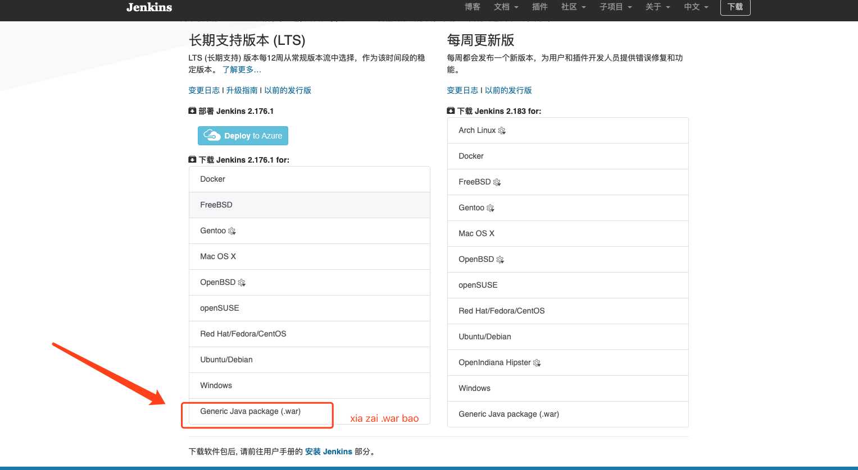Click gear icon beside weekly Gentoo
Screen dimensions: 858x470
491,208
